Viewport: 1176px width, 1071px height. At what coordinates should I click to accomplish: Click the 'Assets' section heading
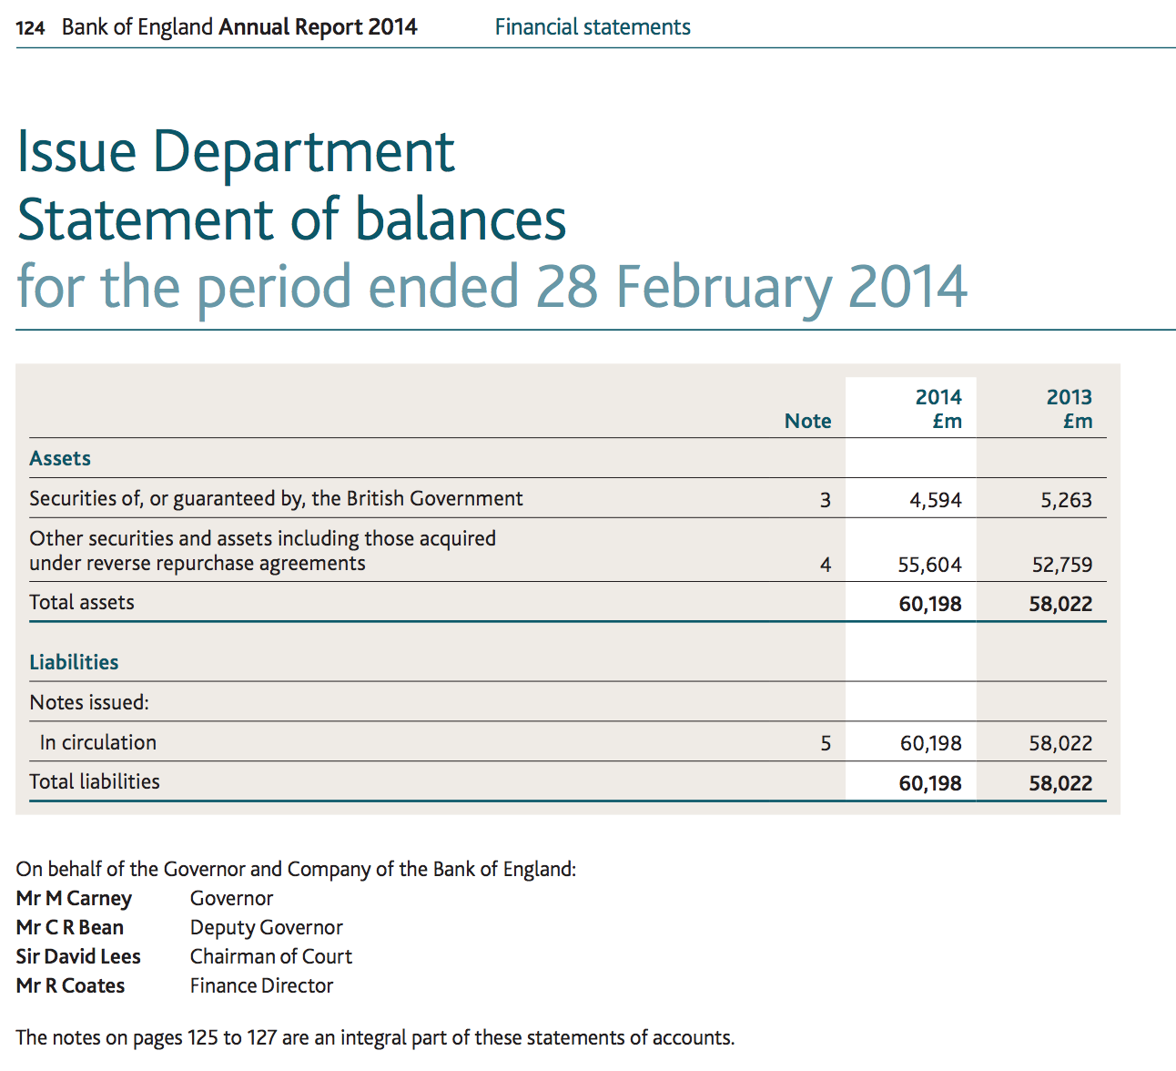(x=60, y=458)
